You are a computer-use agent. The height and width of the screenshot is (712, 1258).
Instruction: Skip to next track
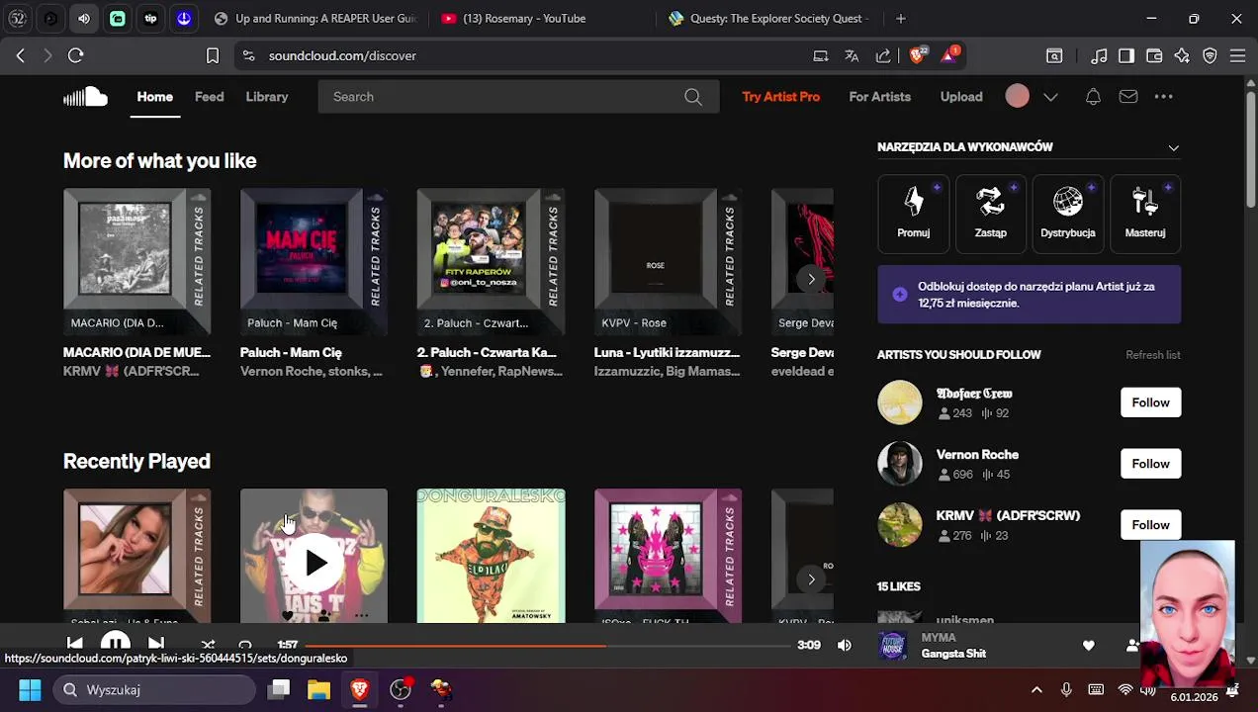[x=156, y=645]
